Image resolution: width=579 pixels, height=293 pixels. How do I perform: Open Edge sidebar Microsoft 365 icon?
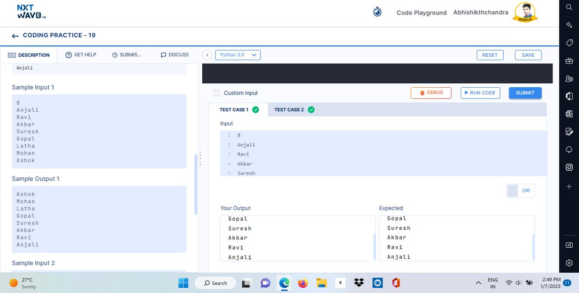click(x=569, y=96)
